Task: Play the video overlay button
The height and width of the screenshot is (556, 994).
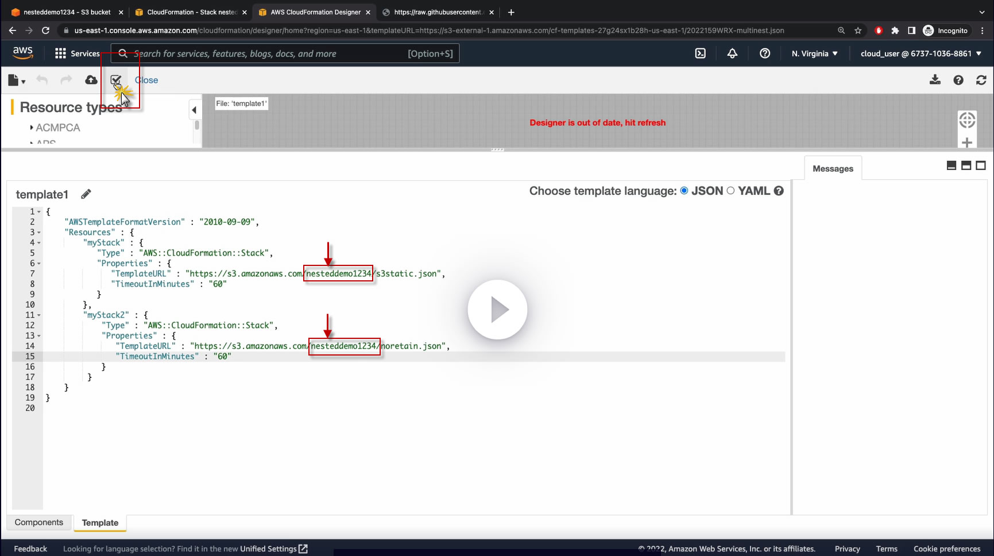Action: click(x=497, y=310)
